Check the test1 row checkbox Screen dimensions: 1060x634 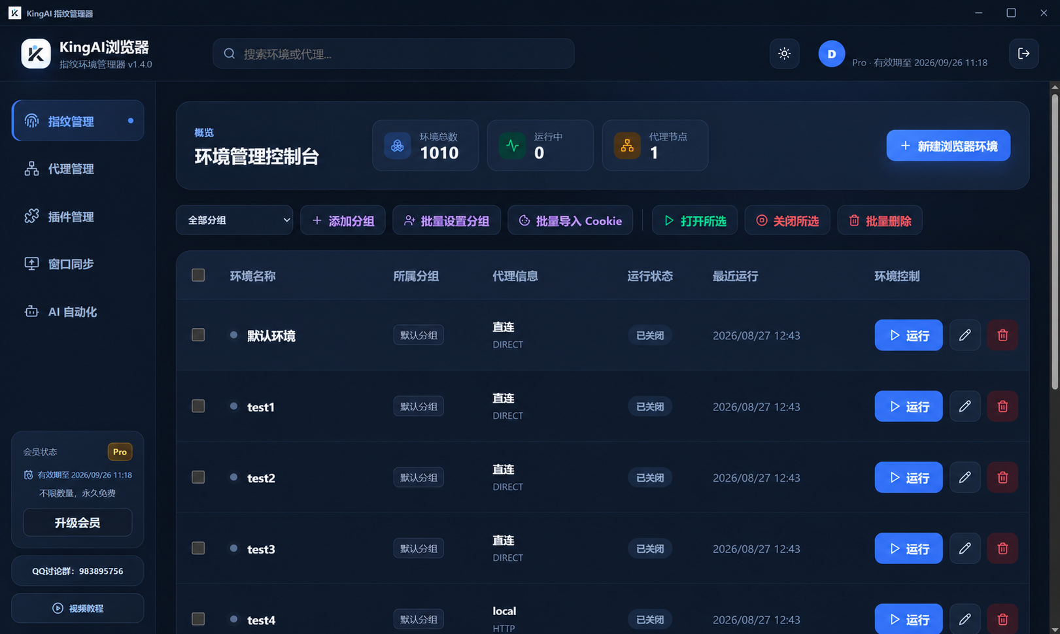[x=198, y=406]
